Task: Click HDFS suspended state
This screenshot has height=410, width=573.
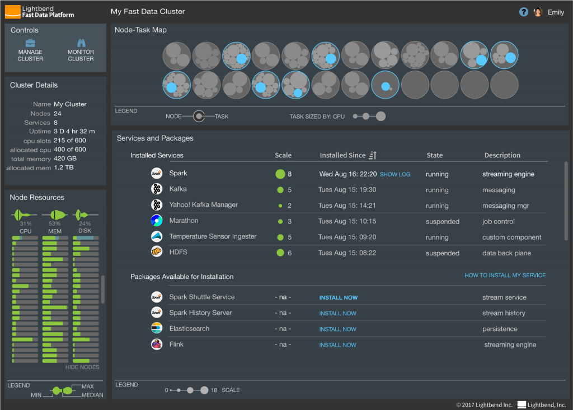Action: point(443,253)
